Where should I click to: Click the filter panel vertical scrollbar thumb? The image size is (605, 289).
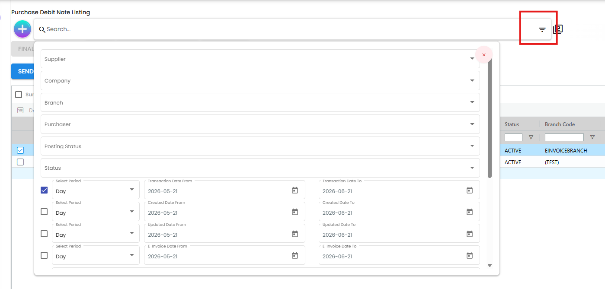[x=490, y=119]
